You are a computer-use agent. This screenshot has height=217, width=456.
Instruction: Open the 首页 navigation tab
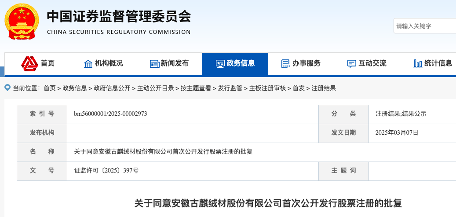pyautogui.click(x=47, y=63)
